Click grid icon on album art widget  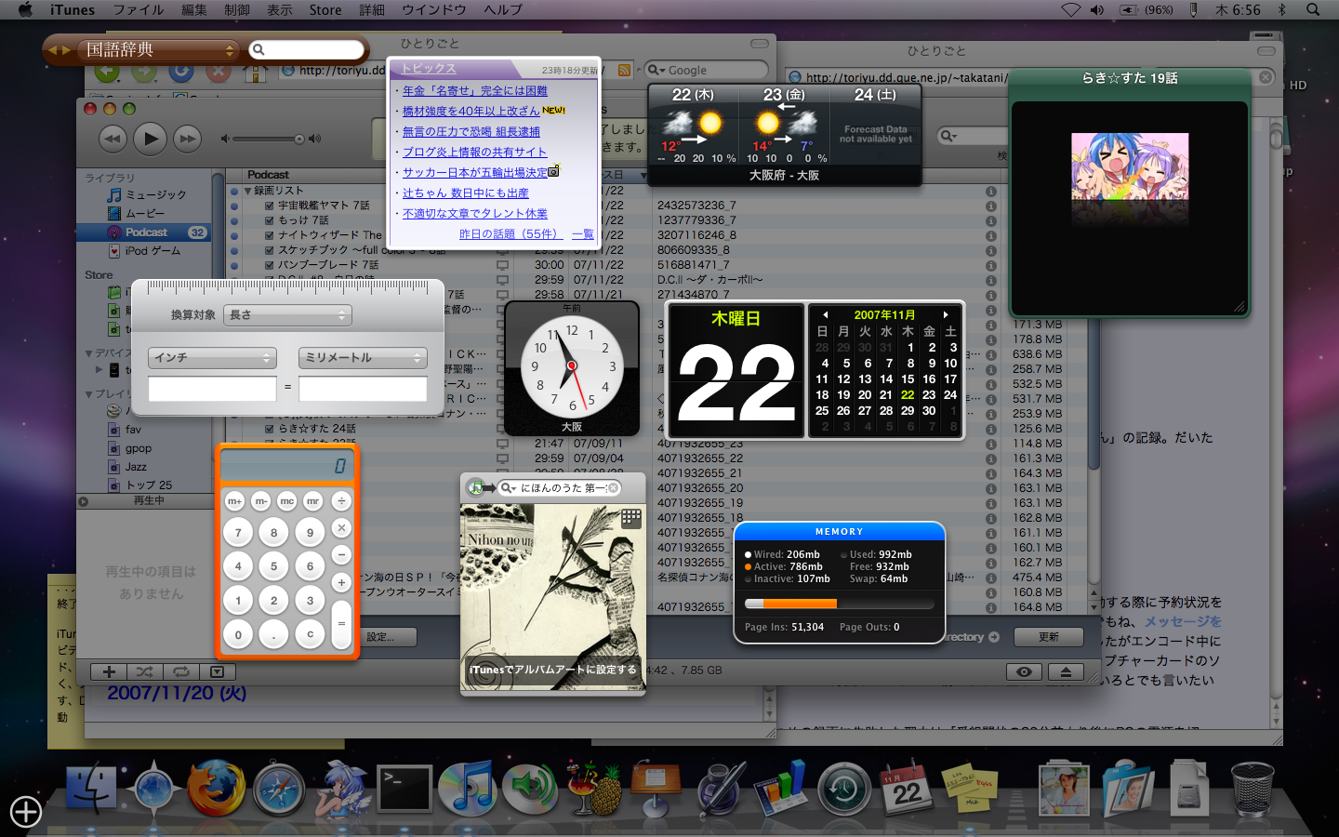click(x=631, y=518)
